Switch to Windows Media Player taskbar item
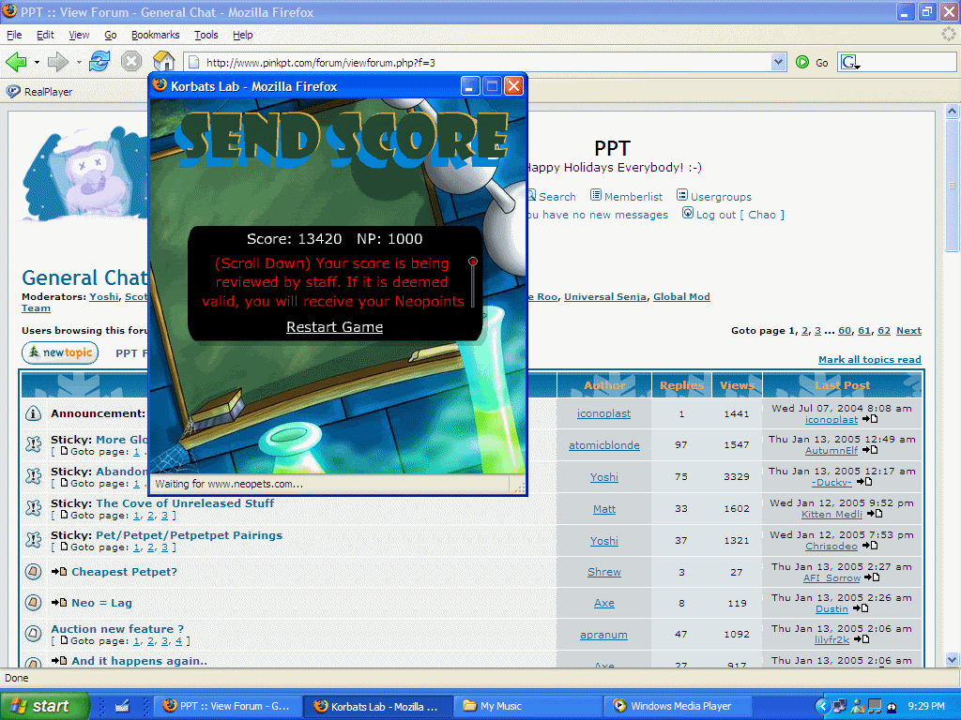 click(678, 706)
